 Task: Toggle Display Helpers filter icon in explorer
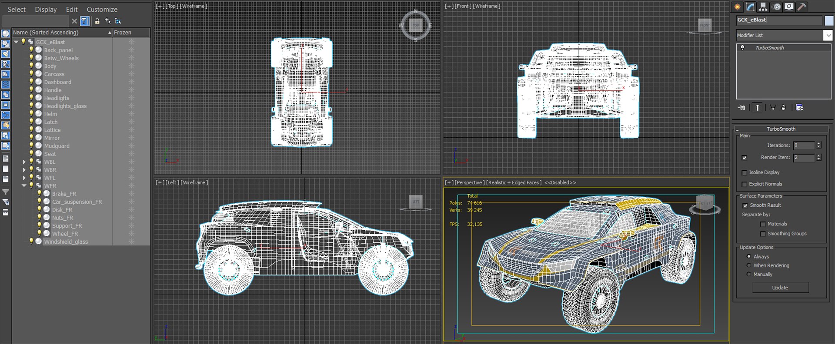click(x=6, y=74)
